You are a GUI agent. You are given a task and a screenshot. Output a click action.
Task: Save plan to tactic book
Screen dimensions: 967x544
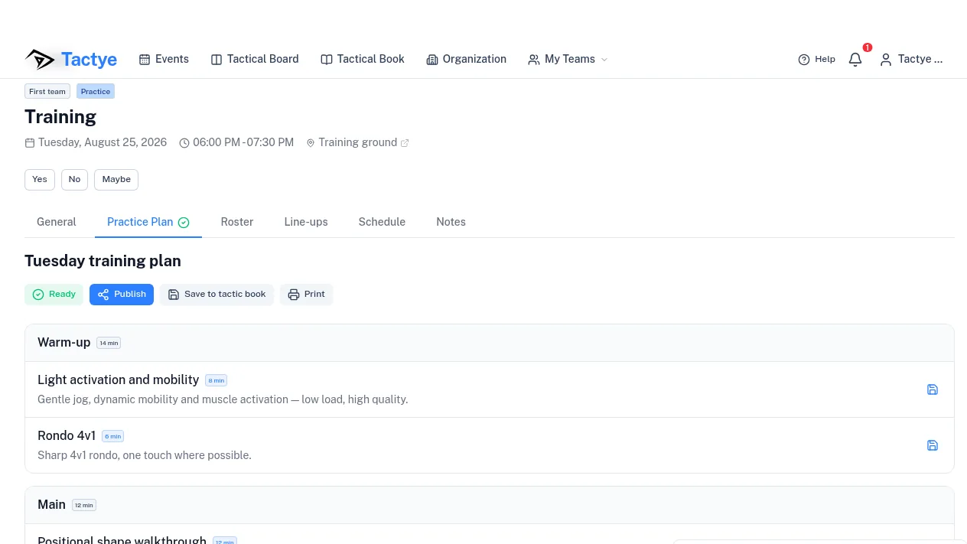pos(217,295)
